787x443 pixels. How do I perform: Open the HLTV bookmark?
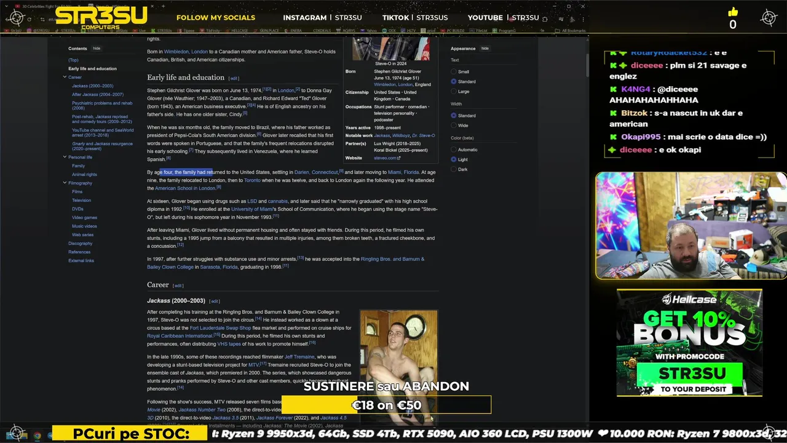tap(409, 30)
